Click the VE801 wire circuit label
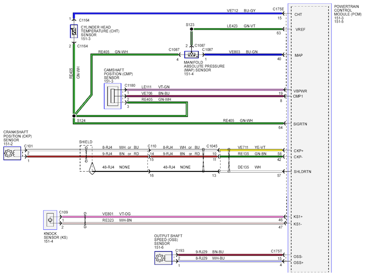365x276 pixels. click(108, 214)
